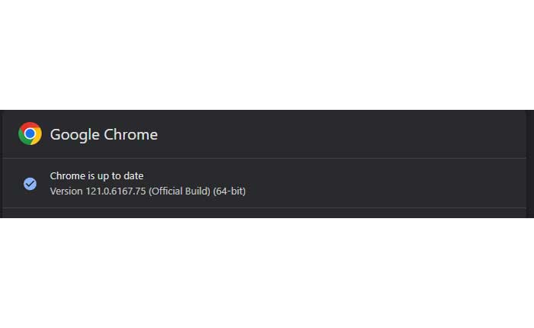This screenshot has width=534, height=328.
Task: Click the "Chrome is up to date" status text
Action: point(96,176)
